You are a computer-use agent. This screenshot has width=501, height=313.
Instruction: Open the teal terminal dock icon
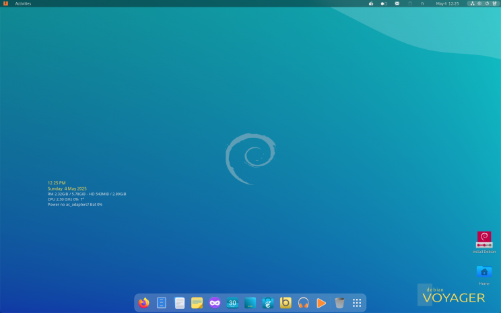click(x=250, y=303)
